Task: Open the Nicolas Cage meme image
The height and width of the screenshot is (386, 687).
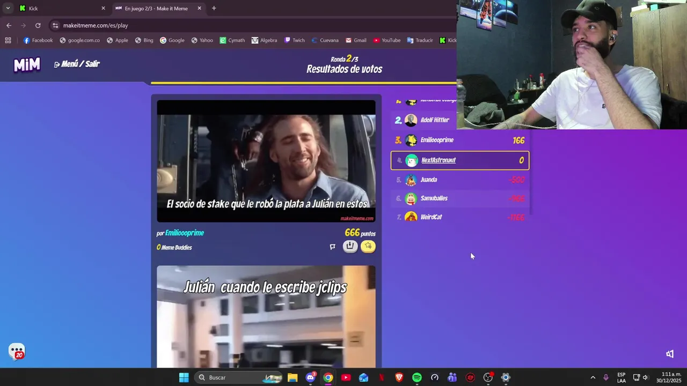Action: pyautogui.click(x=266, y=161)
